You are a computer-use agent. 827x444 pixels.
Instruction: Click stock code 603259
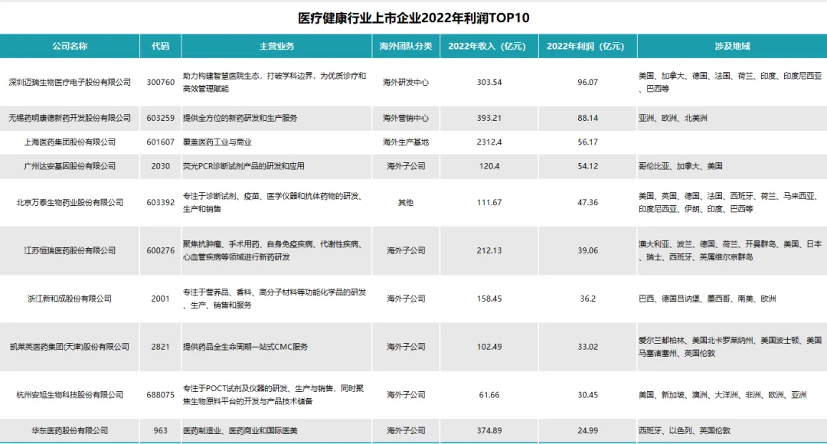pos(160,118)
